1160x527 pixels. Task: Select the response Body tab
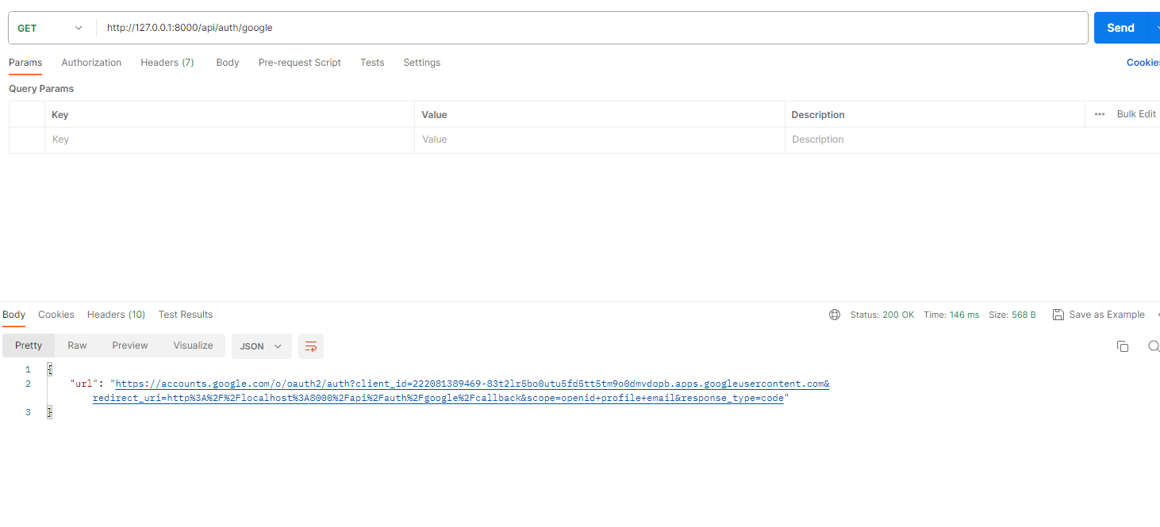tap(14, 315)
